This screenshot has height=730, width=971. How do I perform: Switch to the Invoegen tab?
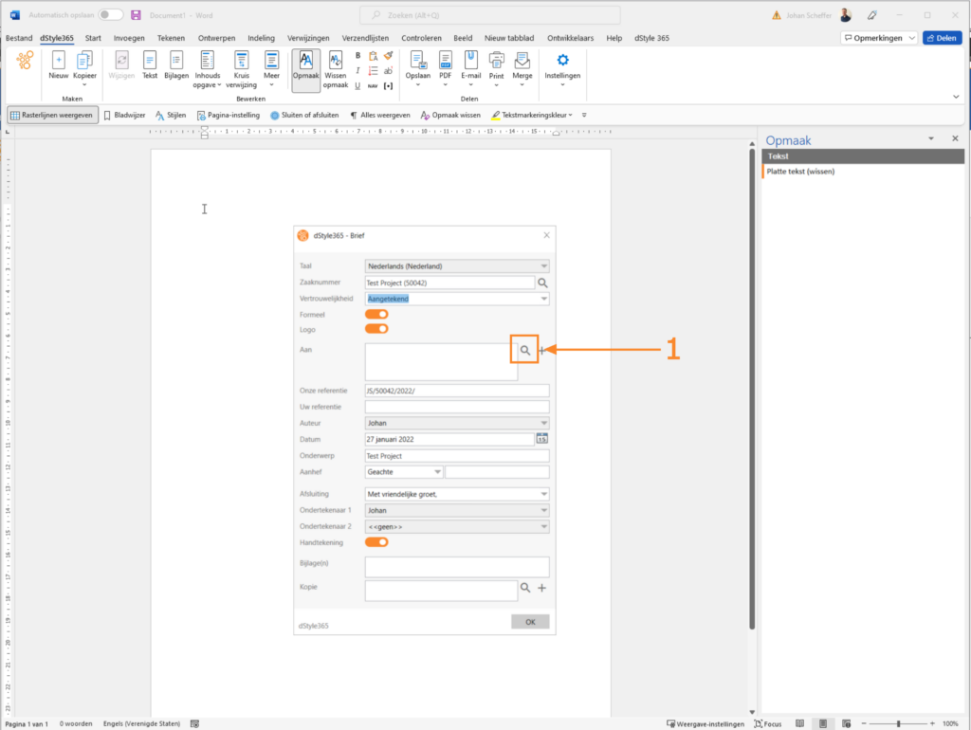[x=129, y=38]
